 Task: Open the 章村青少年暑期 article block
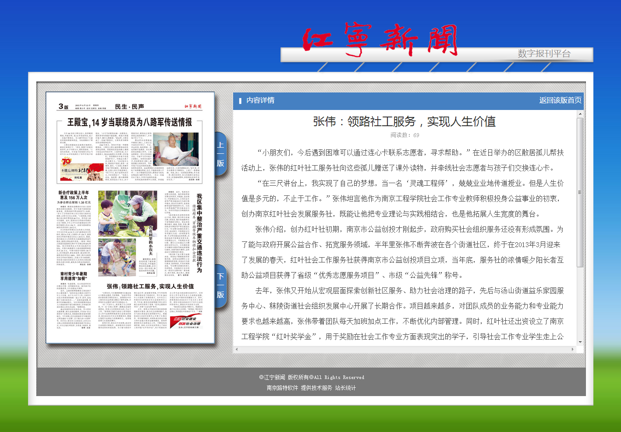pyautogui.click(x=74, y=276)
